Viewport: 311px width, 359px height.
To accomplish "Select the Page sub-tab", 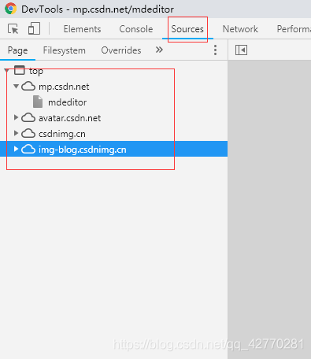I will pyautogui.click(x=17, y=50).
